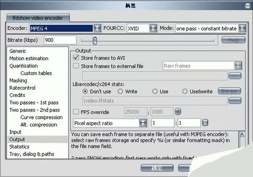The height and width of the screenshot is (177, 253).
Task: Select Custom tables under Quantization
Action: click(36, 73)
